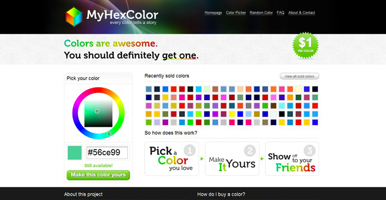Screen dimensions: 386x200
Task: Click the step 2 Make It Yours card
Action: (x=232, y=159)
